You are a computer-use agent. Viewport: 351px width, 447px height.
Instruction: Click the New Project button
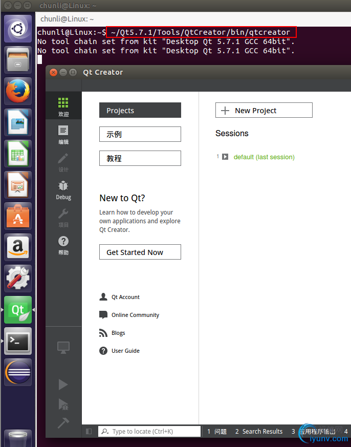(264, 110)
